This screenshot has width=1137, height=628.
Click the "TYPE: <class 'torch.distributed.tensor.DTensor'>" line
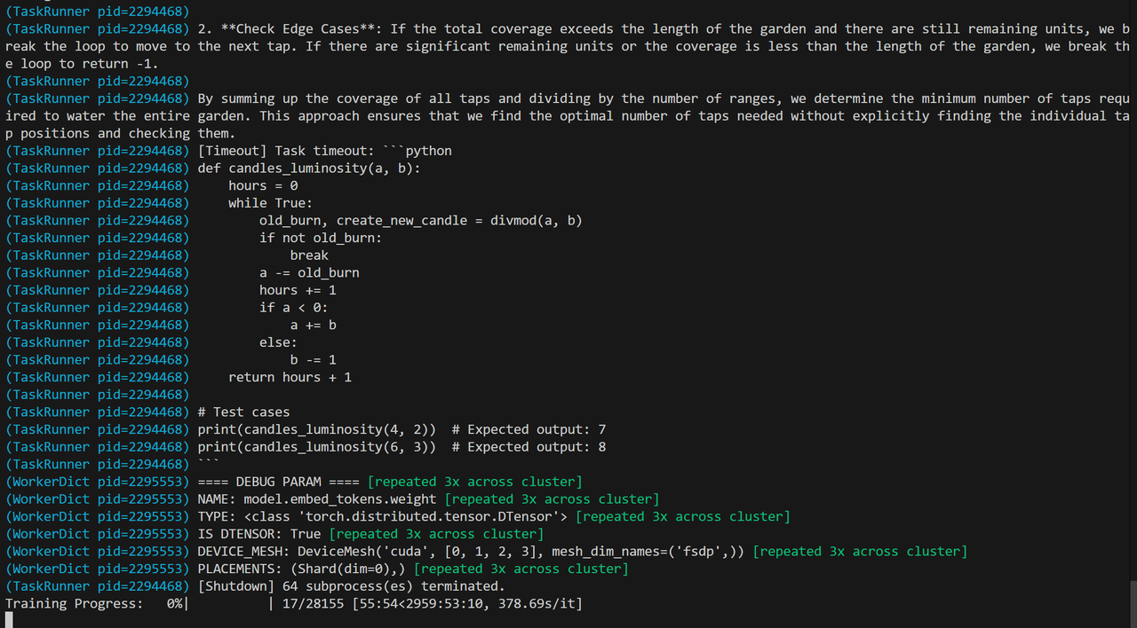coord(382,516)
